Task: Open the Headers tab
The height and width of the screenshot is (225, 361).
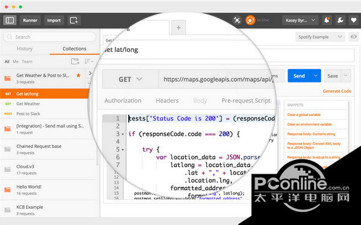Action: click(167, 100)
